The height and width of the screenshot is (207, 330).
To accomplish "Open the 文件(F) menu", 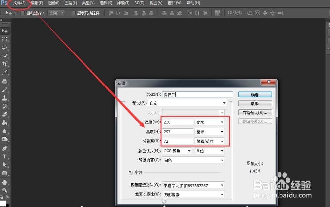I will pyautogui.click(x=19, y=3).
